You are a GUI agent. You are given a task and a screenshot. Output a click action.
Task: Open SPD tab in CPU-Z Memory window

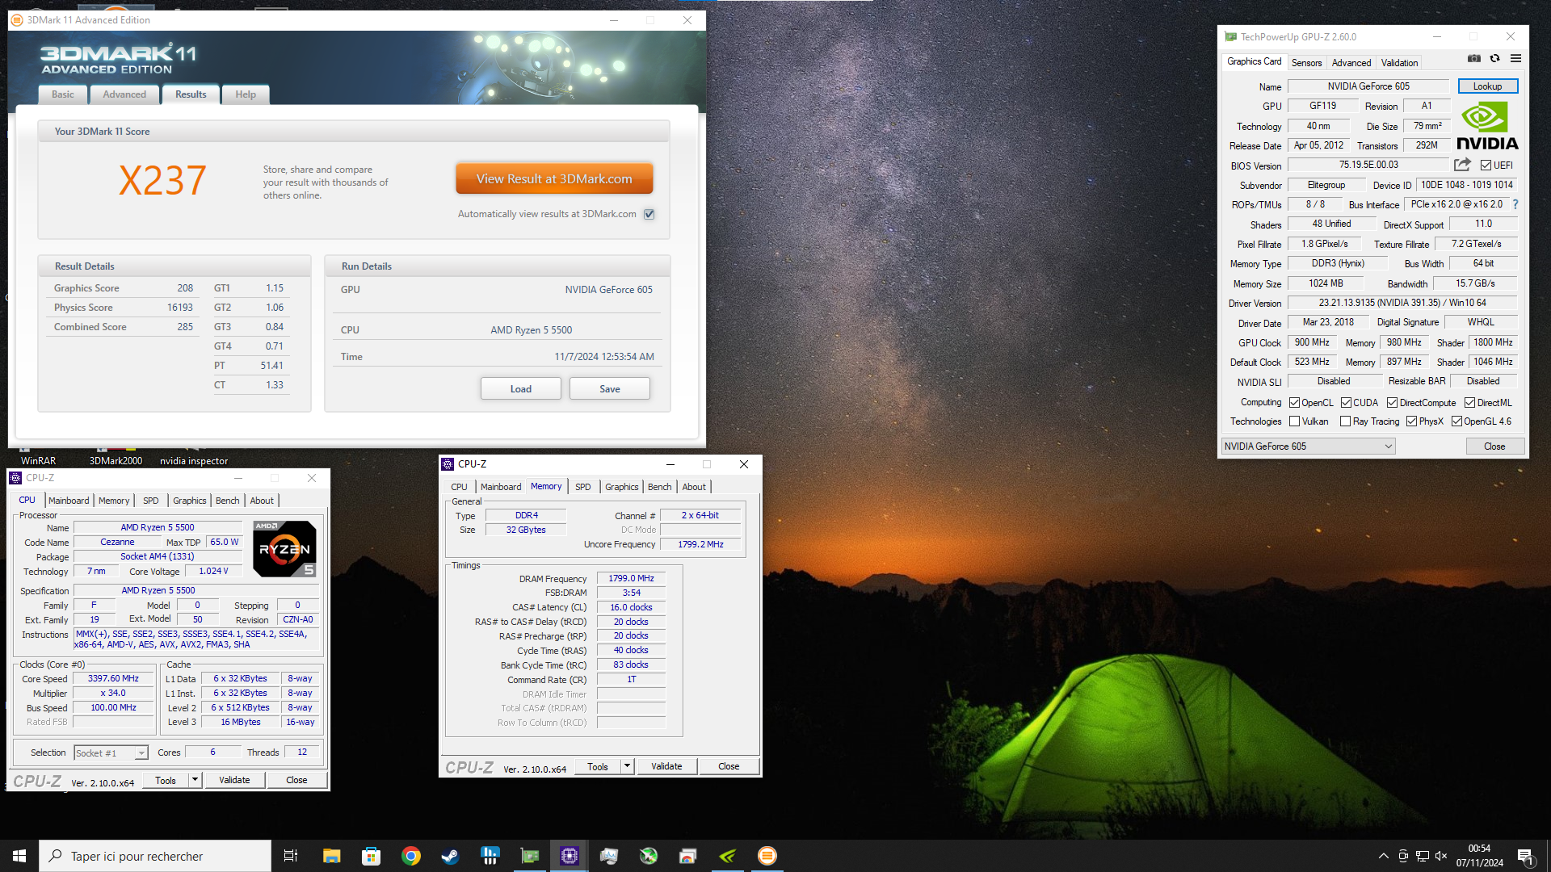click(x=582, y=487)
